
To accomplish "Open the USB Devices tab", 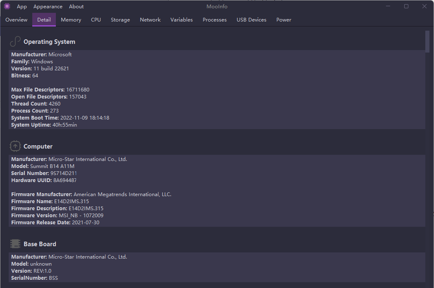I will pyautogui.click(x=251, y=20).
